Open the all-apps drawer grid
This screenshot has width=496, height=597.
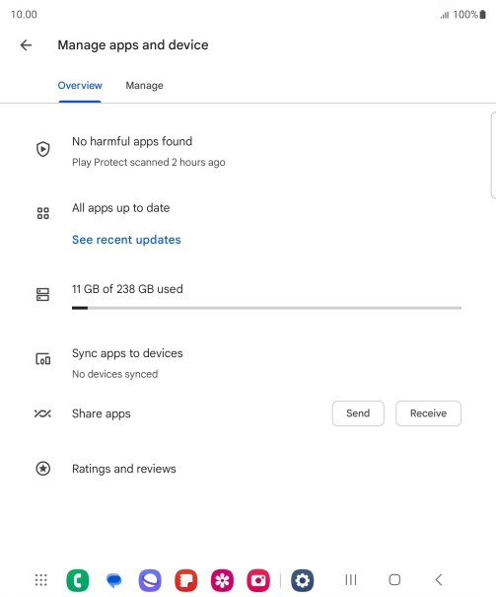41,580
